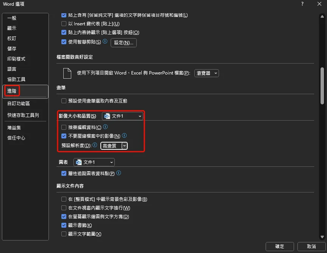Click scrollbar down arrow
Viewport: 327px width, 253px height.
[x=322, y=237]
